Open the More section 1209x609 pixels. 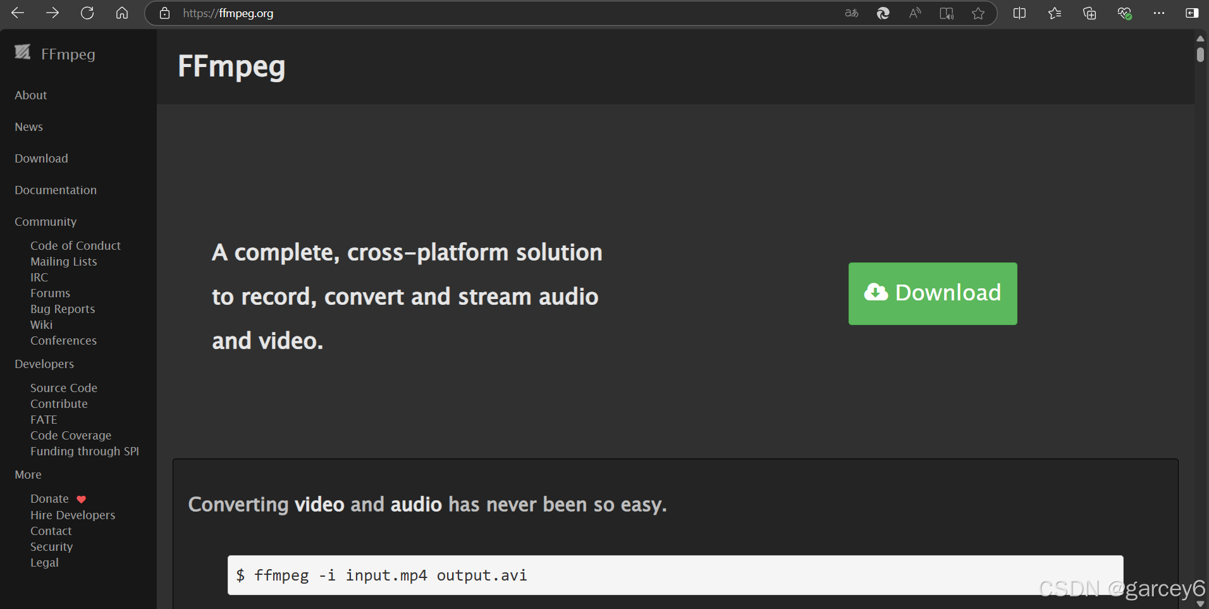(28, 474)
